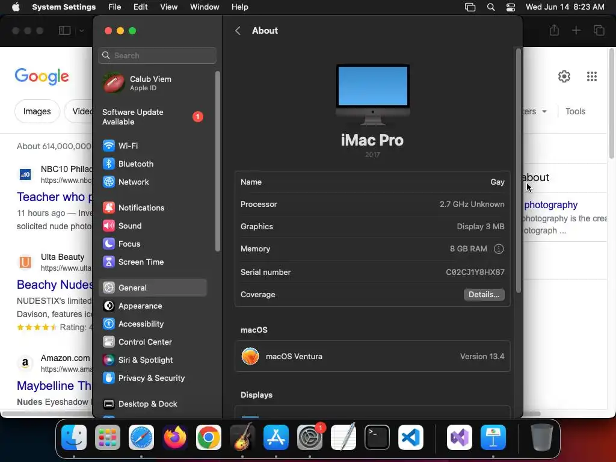
Task: Open Terminal from the Dock
Action: tap(377, 437)
